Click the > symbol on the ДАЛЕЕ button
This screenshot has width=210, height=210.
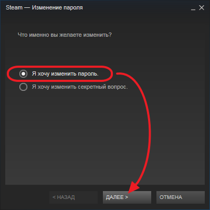(127, 197)
